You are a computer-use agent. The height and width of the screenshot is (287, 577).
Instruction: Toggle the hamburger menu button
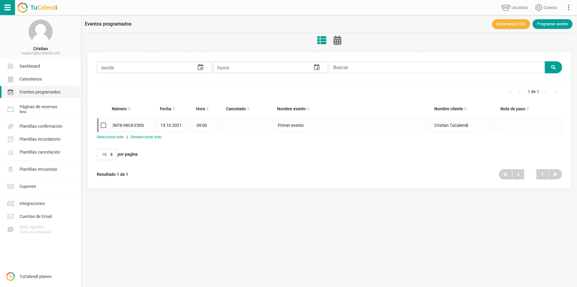click(8, 8)
